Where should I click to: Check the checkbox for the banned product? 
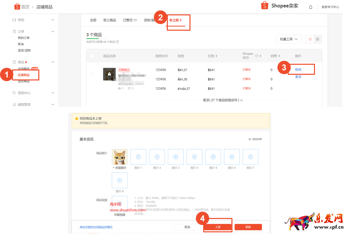(92, 75)
